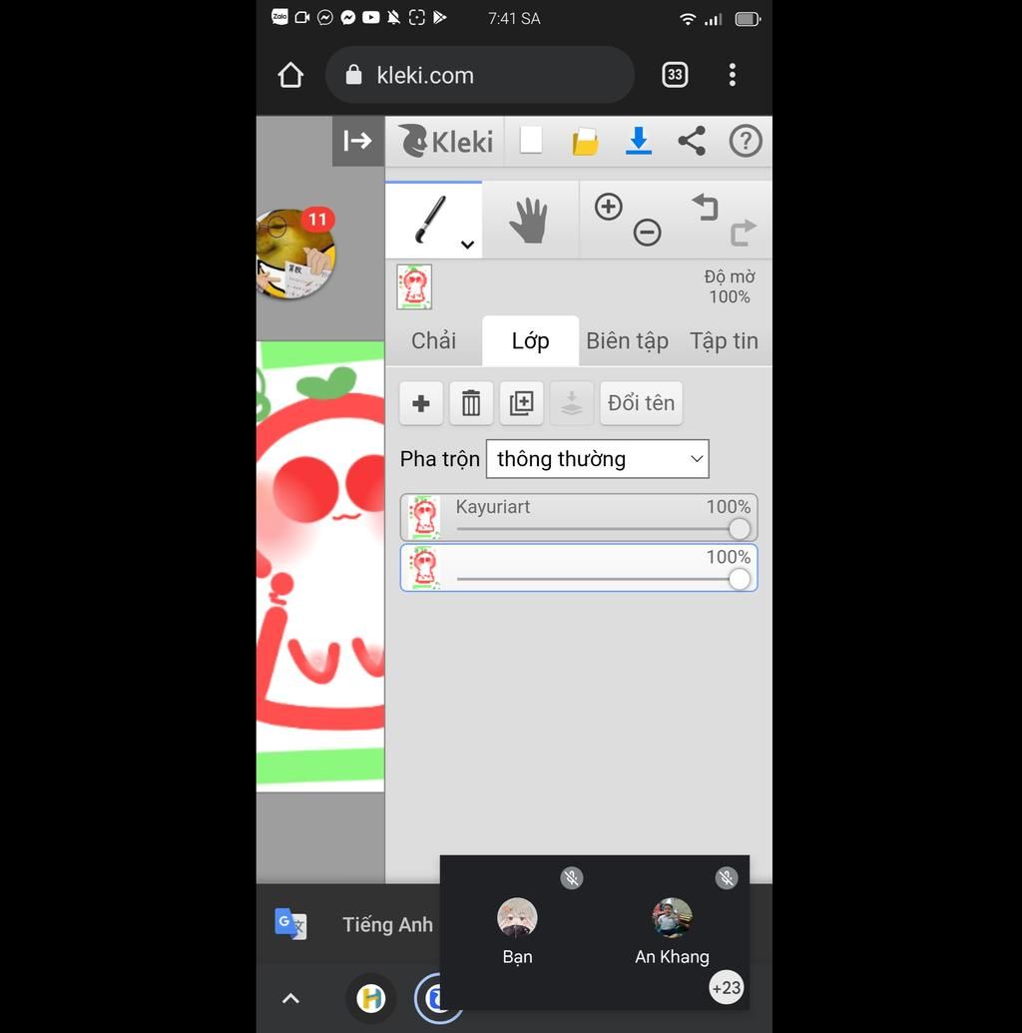Collapse the Kleki side panel arrow
This screenshot has height=1033, width=1022.
tap(357, 141)
